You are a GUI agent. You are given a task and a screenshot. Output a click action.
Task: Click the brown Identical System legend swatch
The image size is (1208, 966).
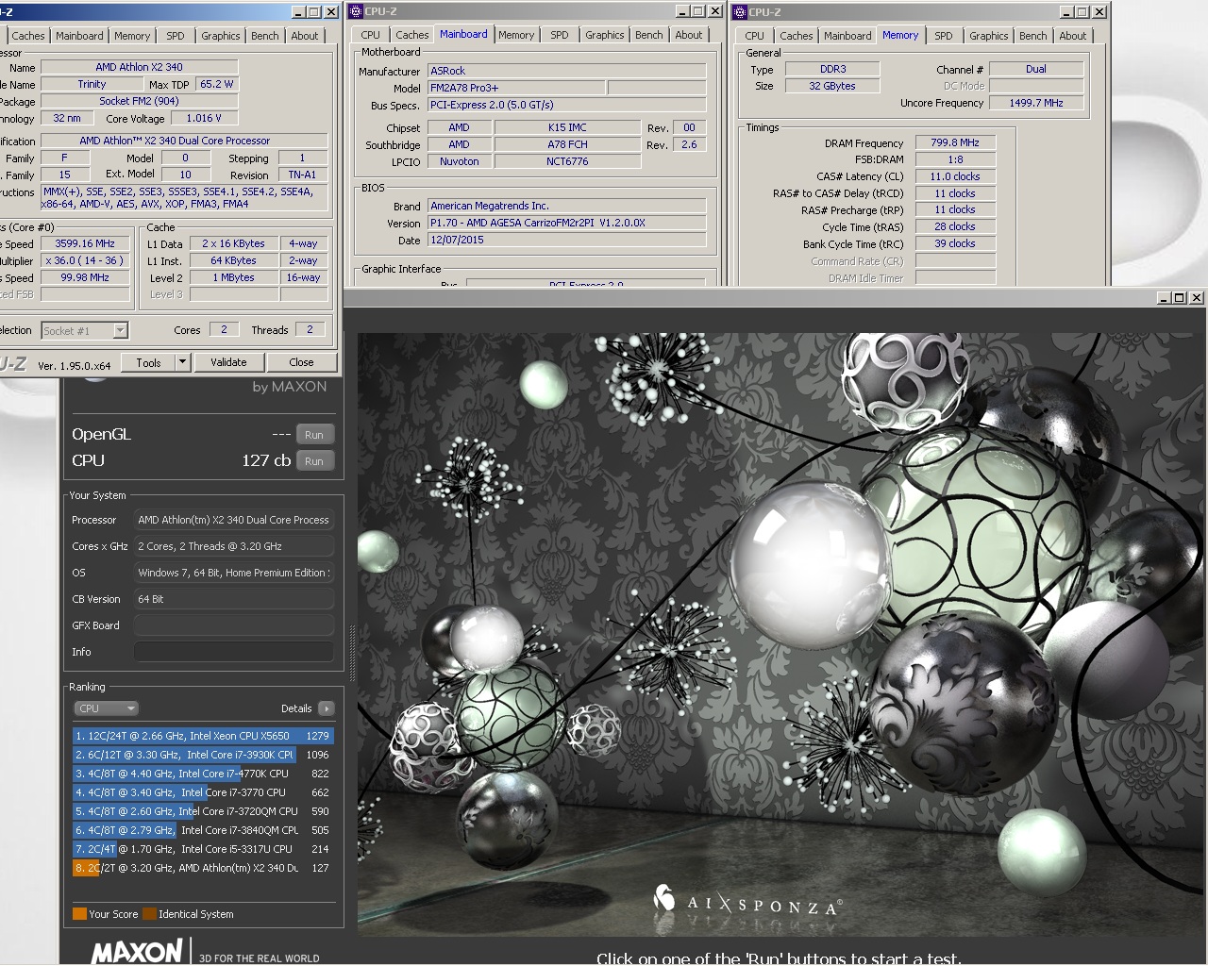149,913
